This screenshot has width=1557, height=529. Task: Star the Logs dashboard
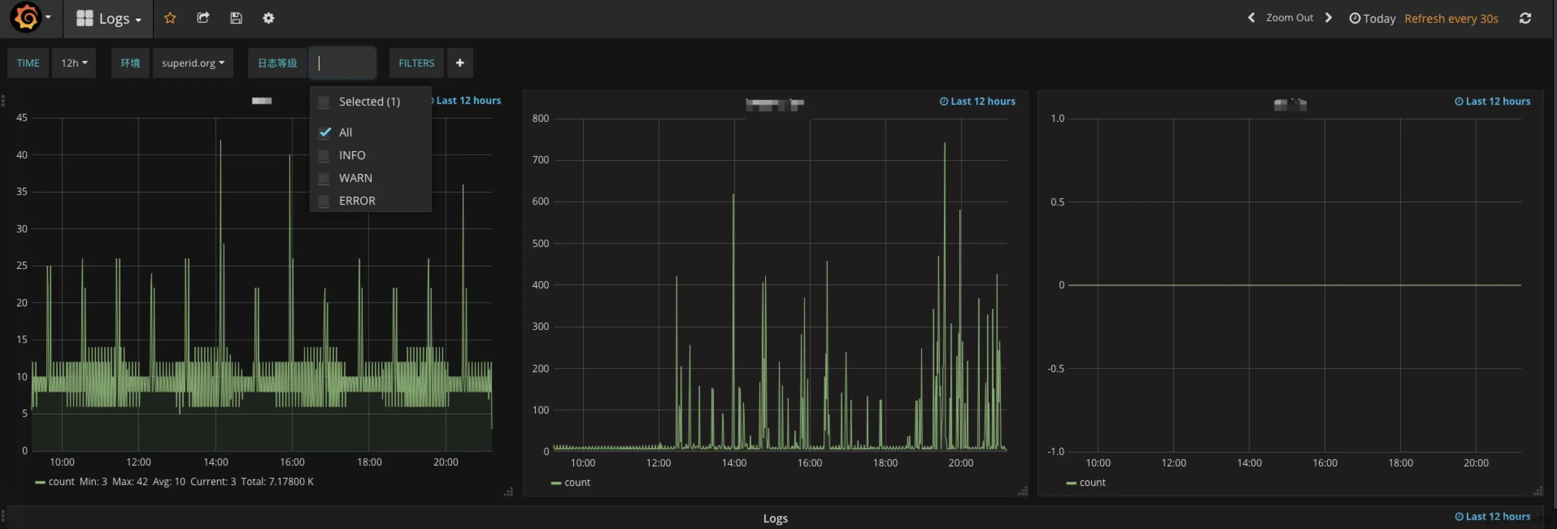[x=170, y=18]
